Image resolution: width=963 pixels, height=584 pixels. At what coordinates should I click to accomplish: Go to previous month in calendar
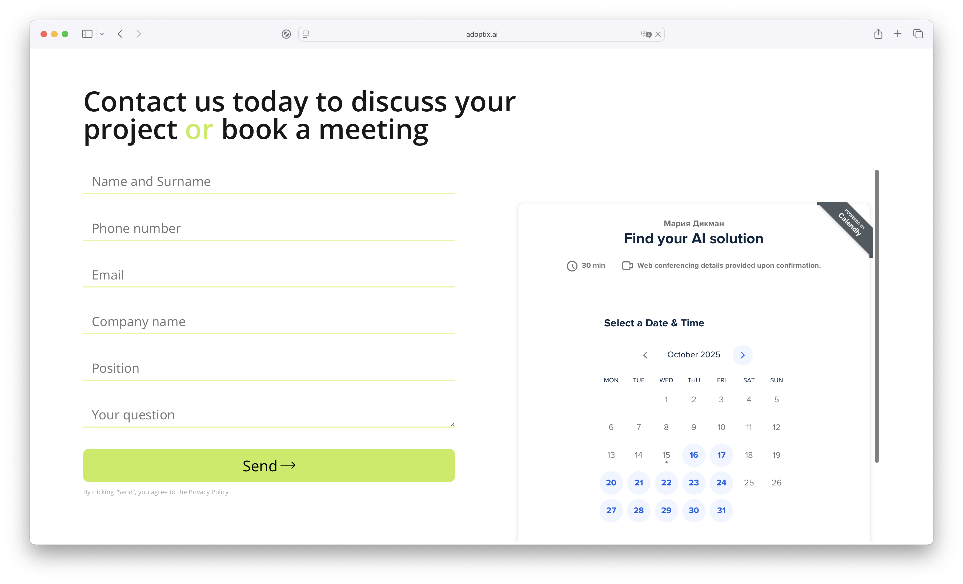645,355
